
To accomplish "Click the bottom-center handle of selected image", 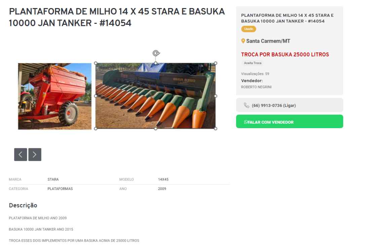I will pyautogui.click(x=155, y=129).
